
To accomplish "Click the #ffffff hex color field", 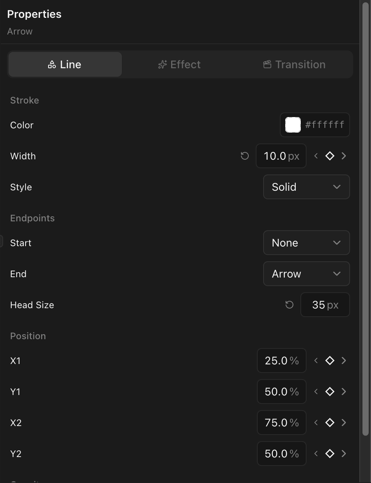I will [324, 125].
